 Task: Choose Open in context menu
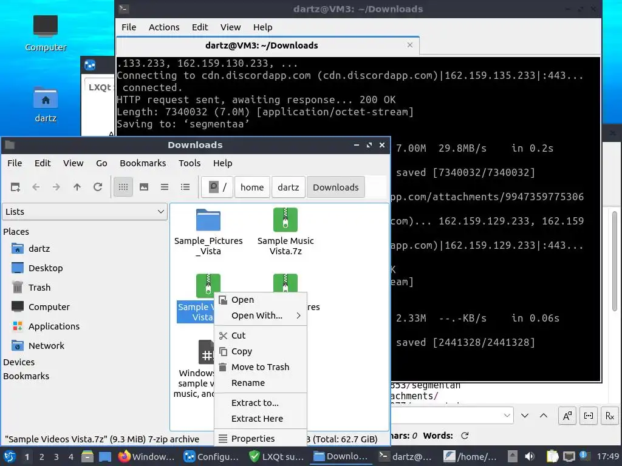point(261,300)
